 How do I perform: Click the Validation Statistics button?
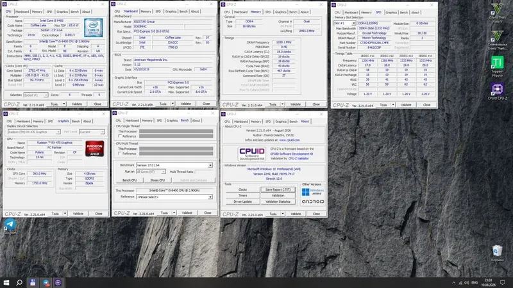(x=278, y=202)
